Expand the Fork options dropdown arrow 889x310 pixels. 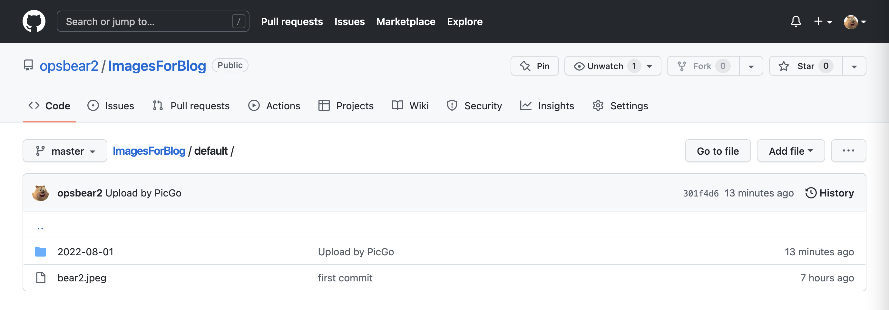pos(751,66)
